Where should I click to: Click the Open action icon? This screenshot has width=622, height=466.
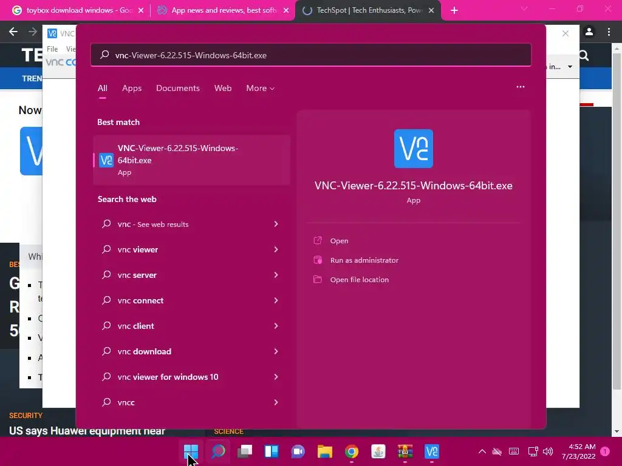tap(318, 240)
